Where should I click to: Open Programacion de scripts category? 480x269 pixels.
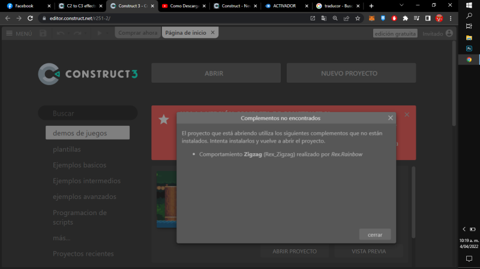[80, 217]
